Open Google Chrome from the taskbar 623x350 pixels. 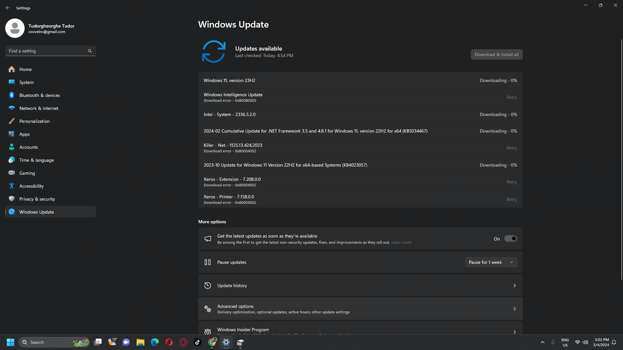click(212, 342)
